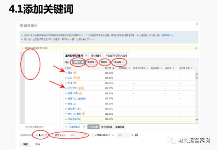The width and height of the screenshot is (217, 150).
Task: Activate the 拓展包 keyword pack
Action: [78, 62]
